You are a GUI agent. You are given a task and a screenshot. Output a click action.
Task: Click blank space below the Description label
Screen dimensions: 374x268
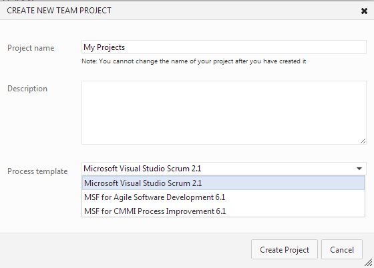click(x=41, y=119)
